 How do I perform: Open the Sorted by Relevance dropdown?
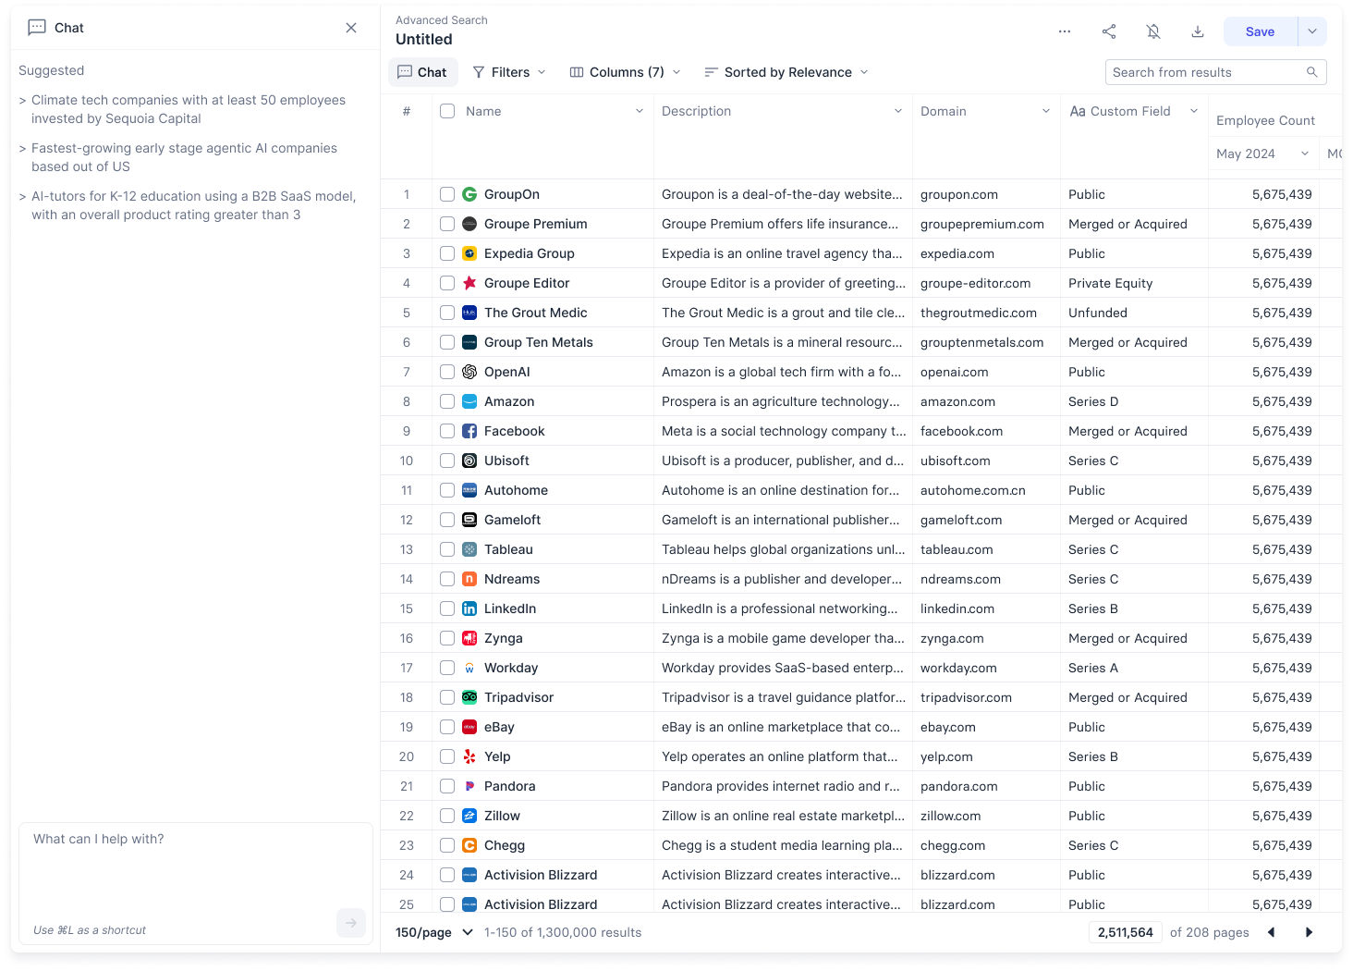pyautogui.click(x=786, y=72)
